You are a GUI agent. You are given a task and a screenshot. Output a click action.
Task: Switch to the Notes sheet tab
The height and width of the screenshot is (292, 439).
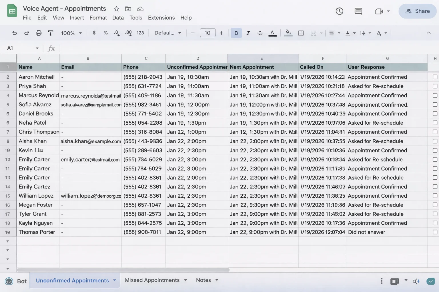pos(203,280)
